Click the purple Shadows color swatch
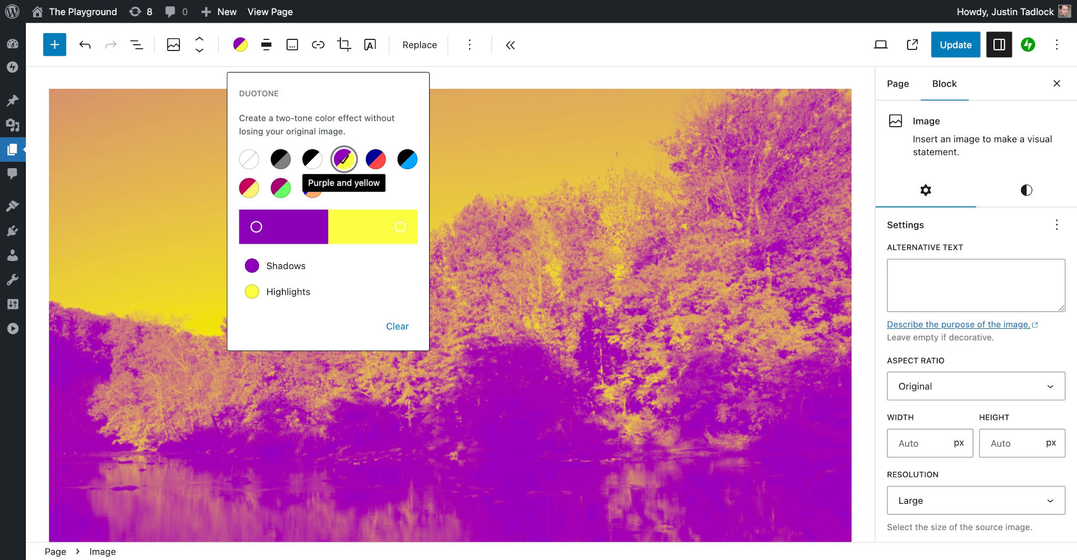Screen dimensions: 1077x560 coord(252,265)
